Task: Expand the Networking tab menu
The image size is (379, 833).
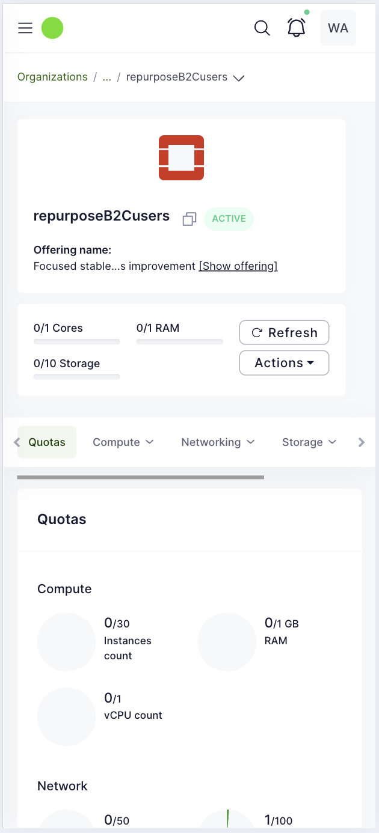Action: pos(218,442)
